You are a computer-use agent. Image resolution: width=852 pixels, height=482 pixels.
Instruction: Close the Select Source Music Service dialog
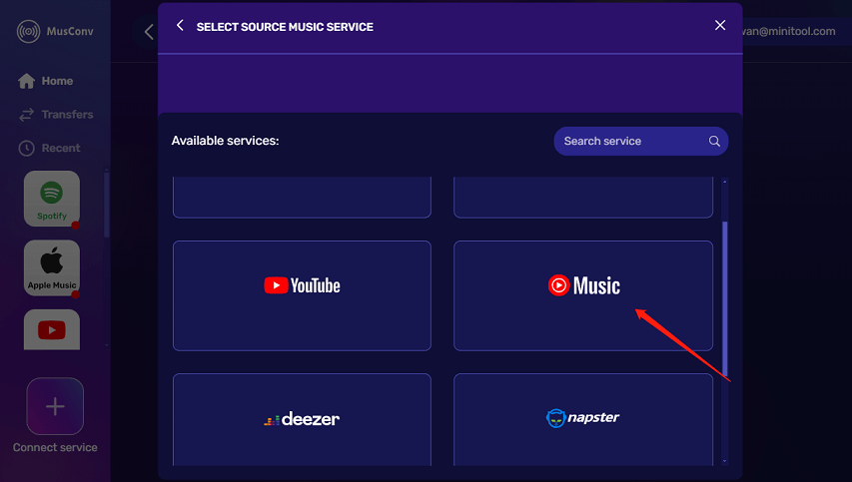click(x=720, y=25)
